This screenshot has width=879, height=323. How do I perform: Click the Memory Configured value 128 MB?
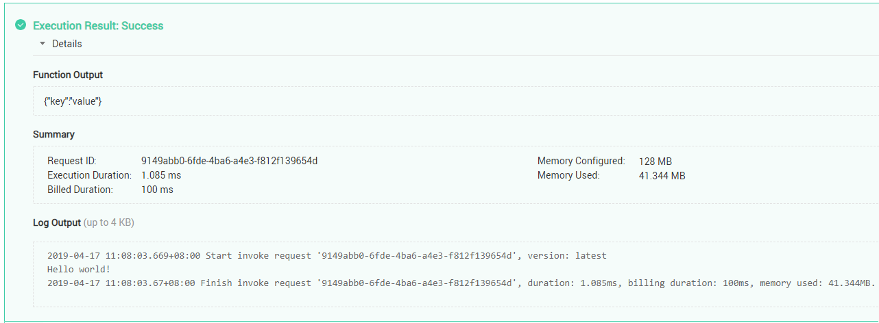(655, 161)
